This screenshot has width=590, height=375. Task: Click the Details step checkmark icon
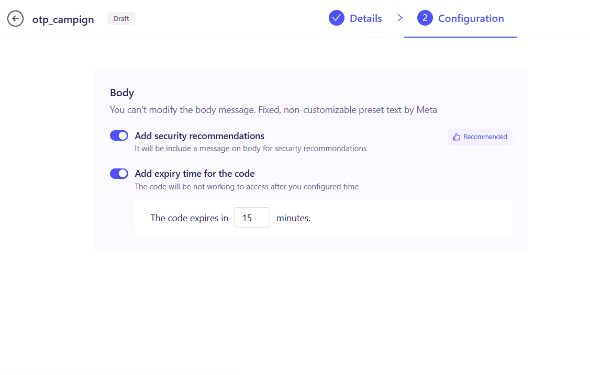(x=337, y=18)
